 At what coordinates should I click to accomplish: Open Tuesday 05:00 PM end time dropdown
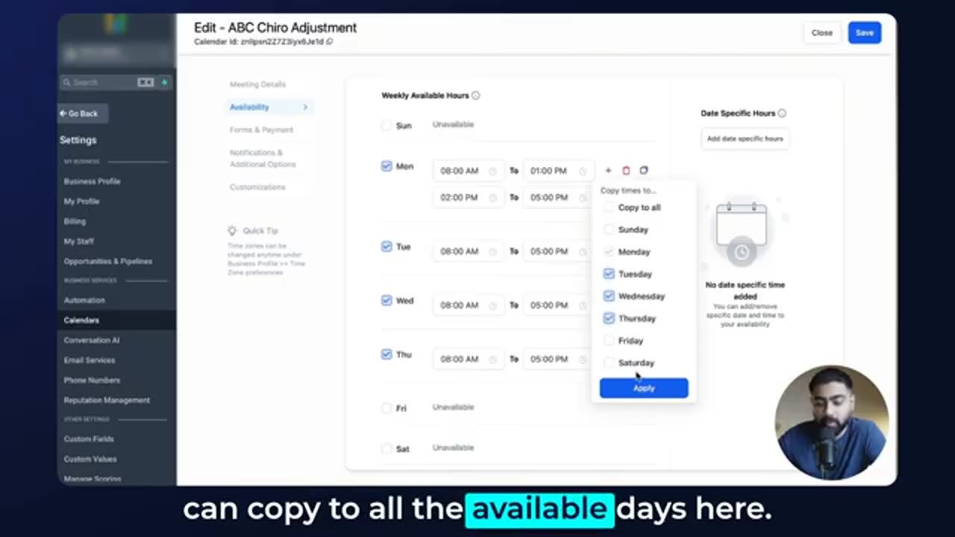pyautogui.click(x=559, y=251)
